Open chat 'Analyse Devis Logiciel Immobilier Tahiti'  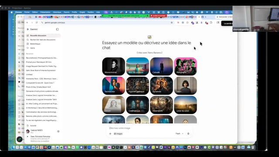point(41,99)
